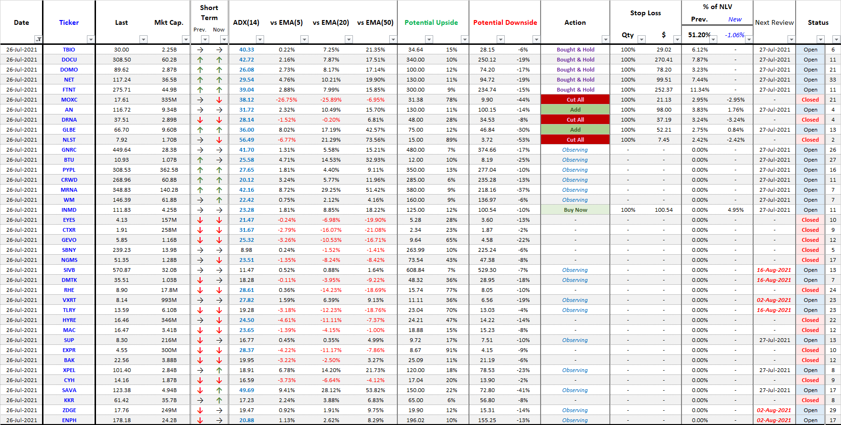Open the Action column filter dropdown
Image resolution: width=841 pixels, height=425 pixels.
point(606,39)
